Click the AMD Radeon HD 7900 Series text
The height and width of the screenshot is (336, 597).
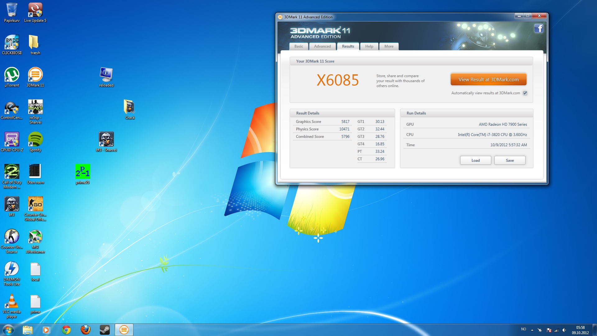tap(503, 124)
